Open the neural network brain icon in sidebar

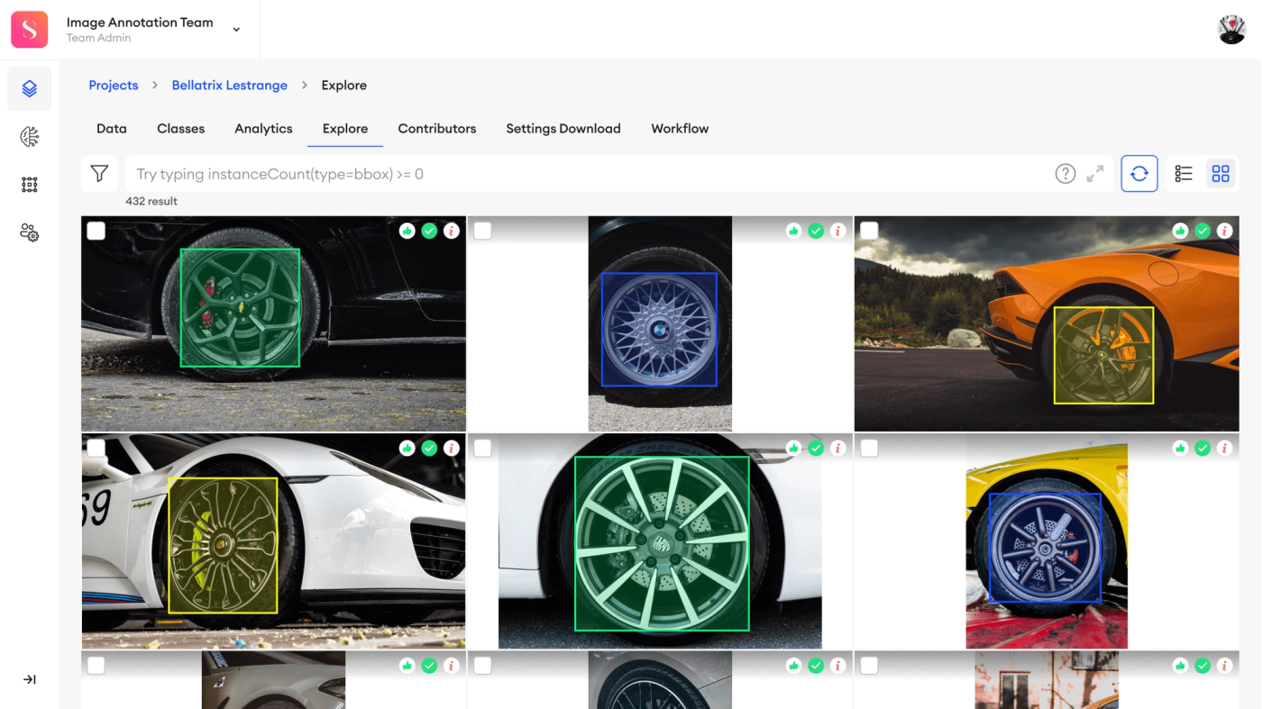[x=30, y=137]
